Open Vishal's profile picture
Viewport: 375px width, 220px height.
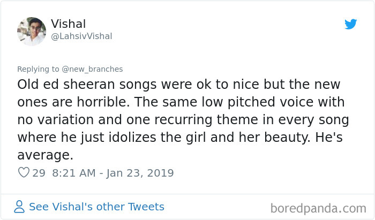pos(31,31)
